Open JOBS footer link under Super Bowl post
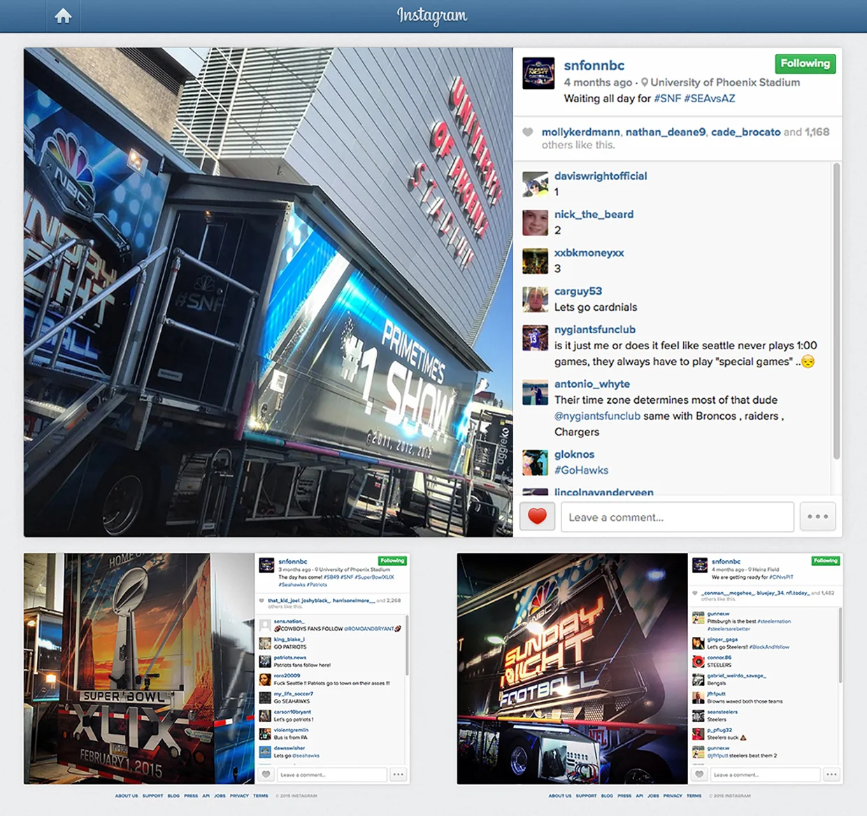Viewport: 867px width, 816px height. (220, 796)
